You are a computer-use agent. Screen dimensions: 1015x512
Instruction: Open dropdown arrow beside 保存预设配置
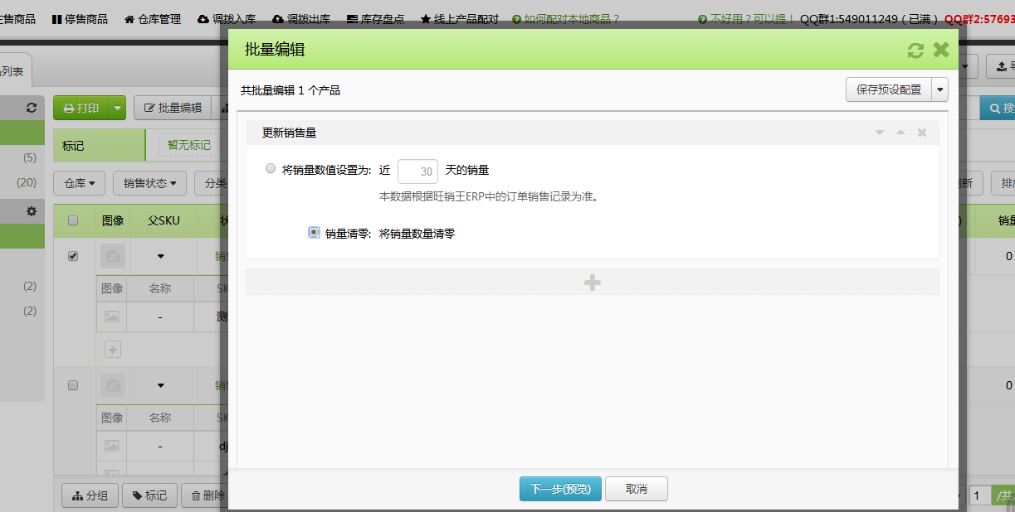click(x=940, y=89)
